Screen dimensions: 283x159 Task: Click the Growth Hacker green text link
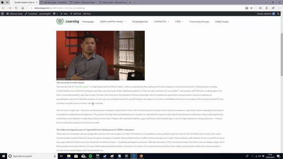point(82,87)
